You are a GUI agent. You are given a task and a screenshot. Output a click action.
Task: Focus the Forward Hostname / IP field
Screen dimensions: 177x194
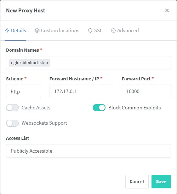(81, 91)
